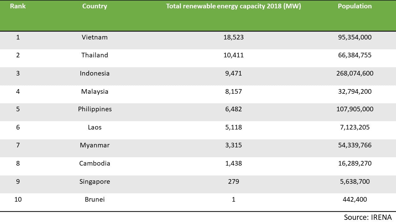
Task: Click rank number 1 next to Vietnam
Action: click(18, 37)
